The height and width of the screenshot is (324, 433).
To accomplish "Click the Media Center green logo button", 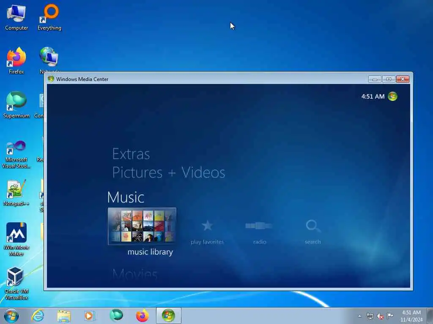I will click(392, 97).
